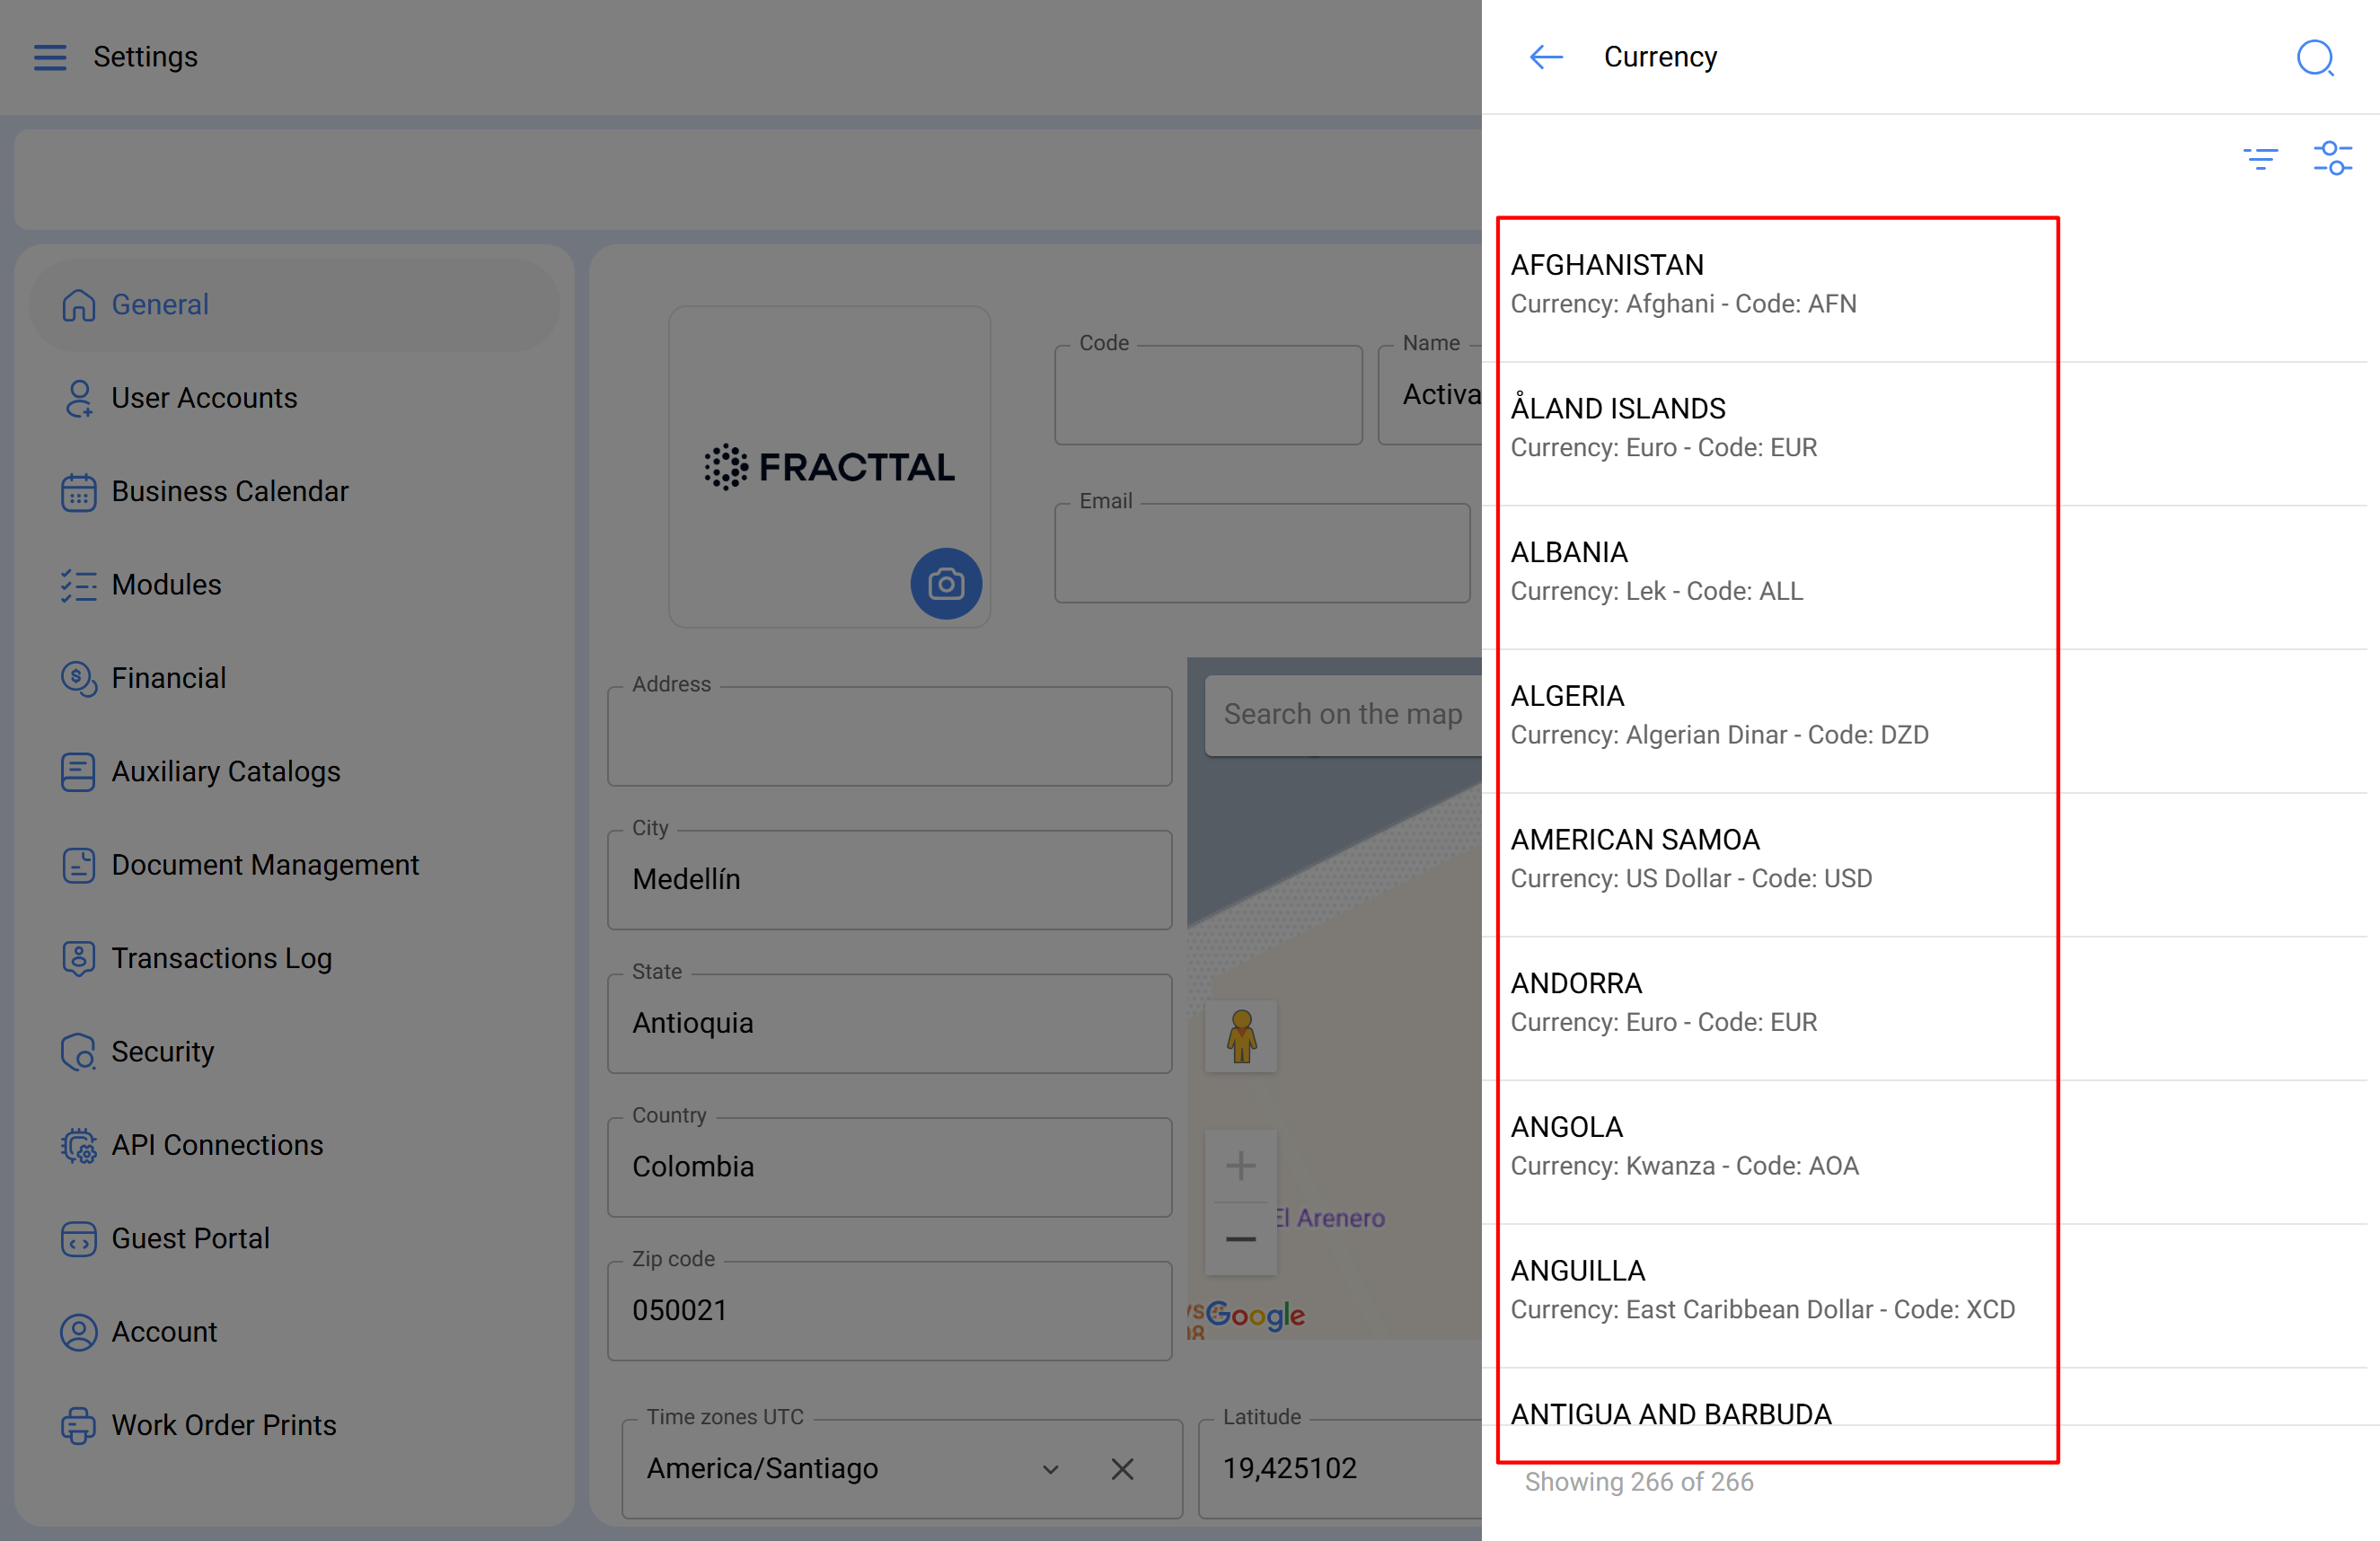
Task: Click the Zip code input field
Action: (888, 1310)
